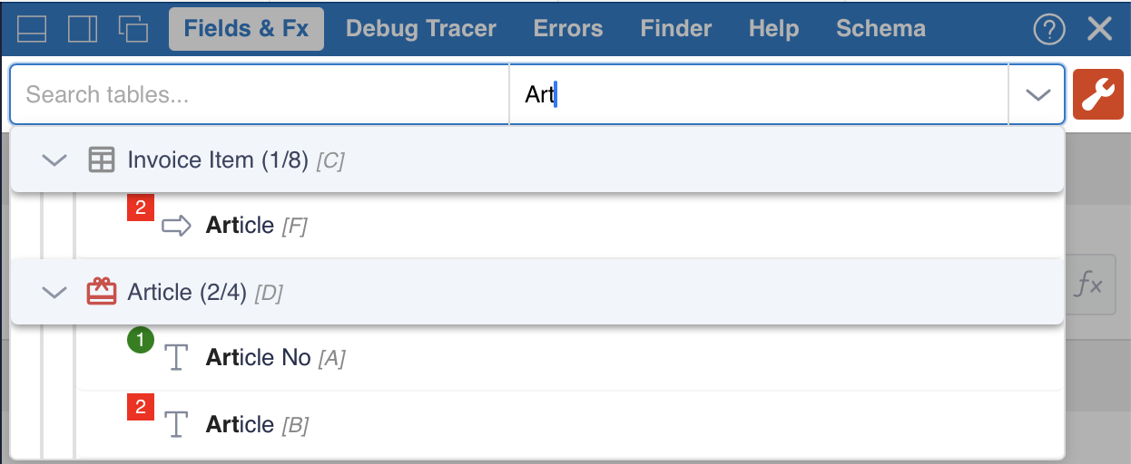Switch to the Debug Tracer tab
The width and height of the screenshot is (1131, 464).
[x=421, y=29]
